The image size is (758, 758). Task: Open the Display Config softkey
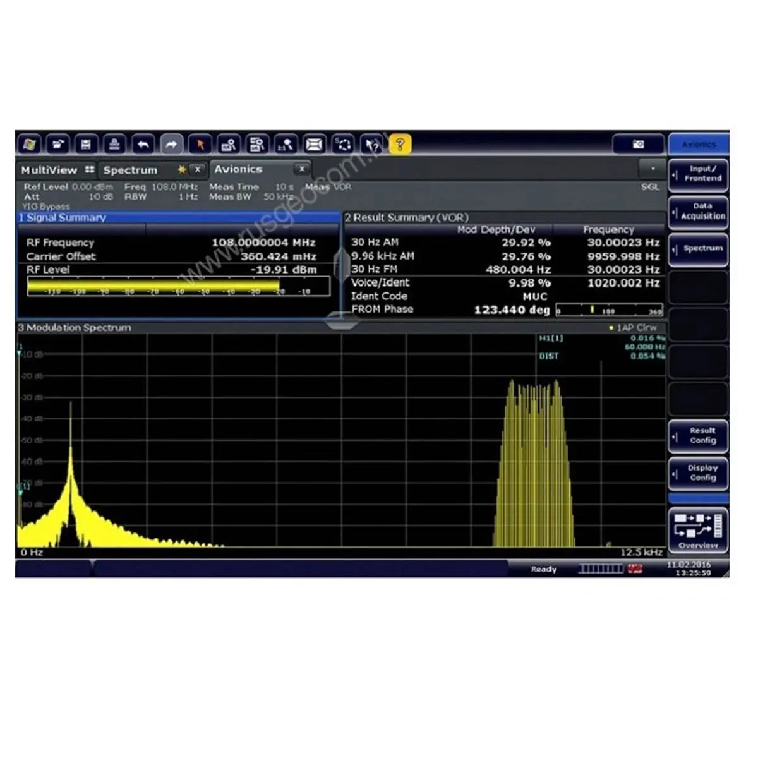[698, 473]
